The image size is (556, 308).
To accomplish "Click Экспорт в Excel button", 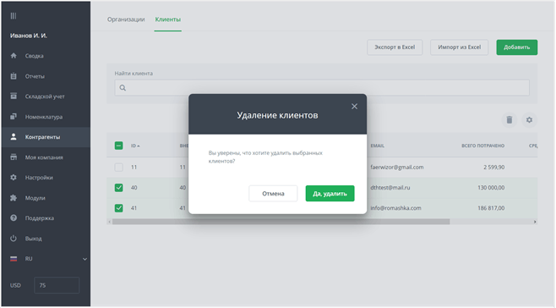I will (395, 47).
